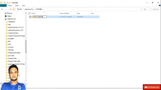
Task: Toggle the select all items checkbox
Action: click(29, 13)
